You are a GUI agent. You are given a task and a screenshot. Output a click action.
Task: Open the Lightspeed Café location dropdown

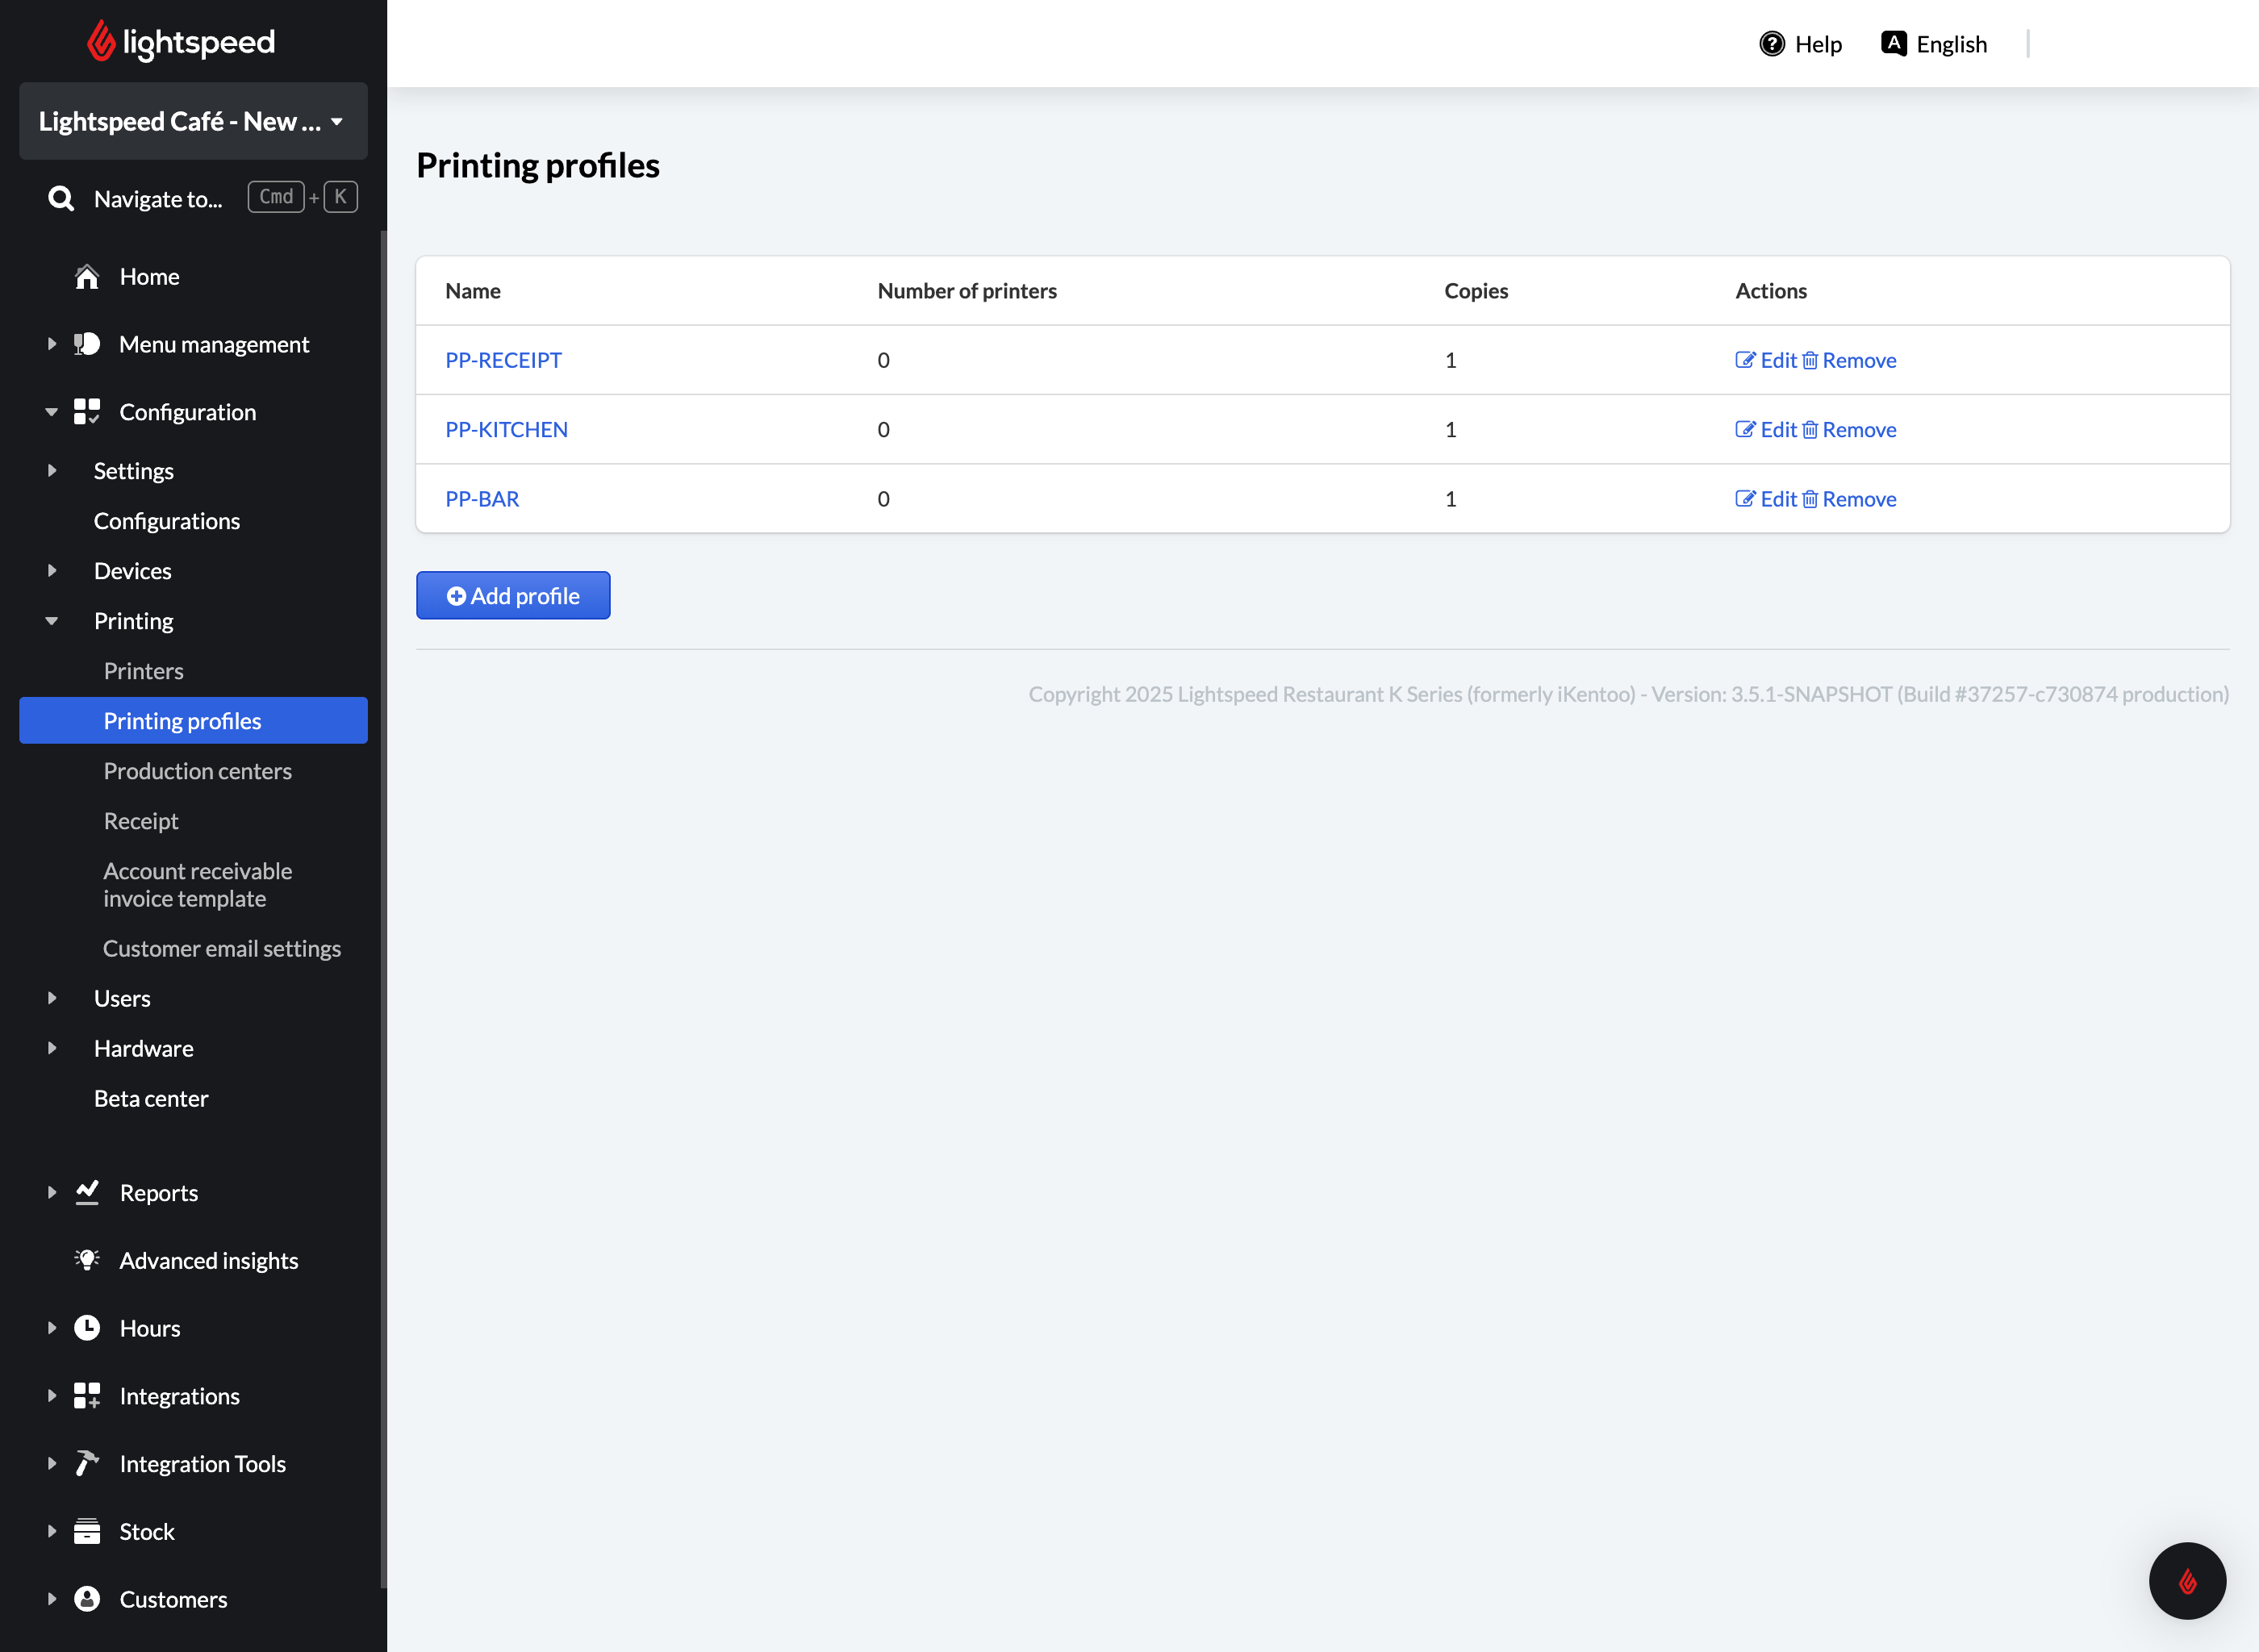click(x=193, y=121)
